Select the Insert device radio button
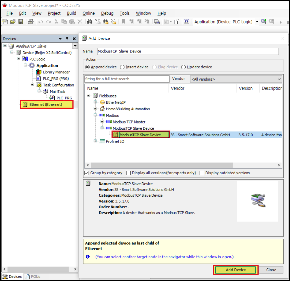The image size is (290, 281). (122, 67)
